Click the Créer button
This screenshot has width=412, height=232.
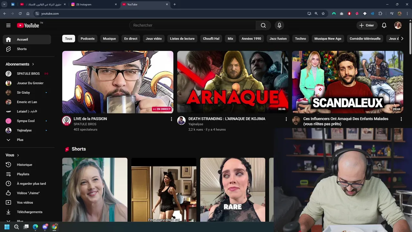[367, 25]
